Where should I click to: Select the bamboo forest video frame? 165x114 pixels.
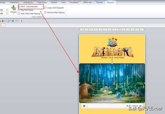[112, 83]
